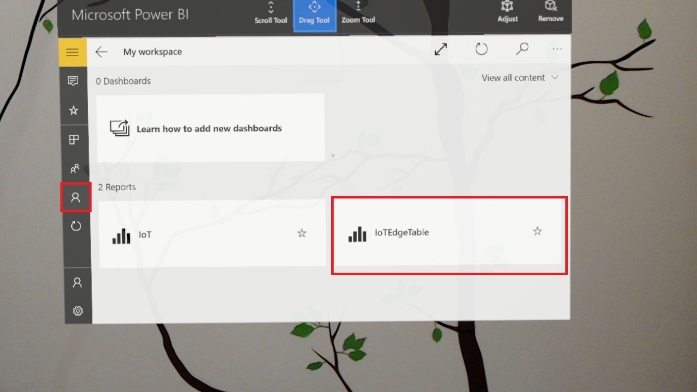Open search with the magnifier icon
The width and height of the screenshot is (697, 392).
click(522, 49)
